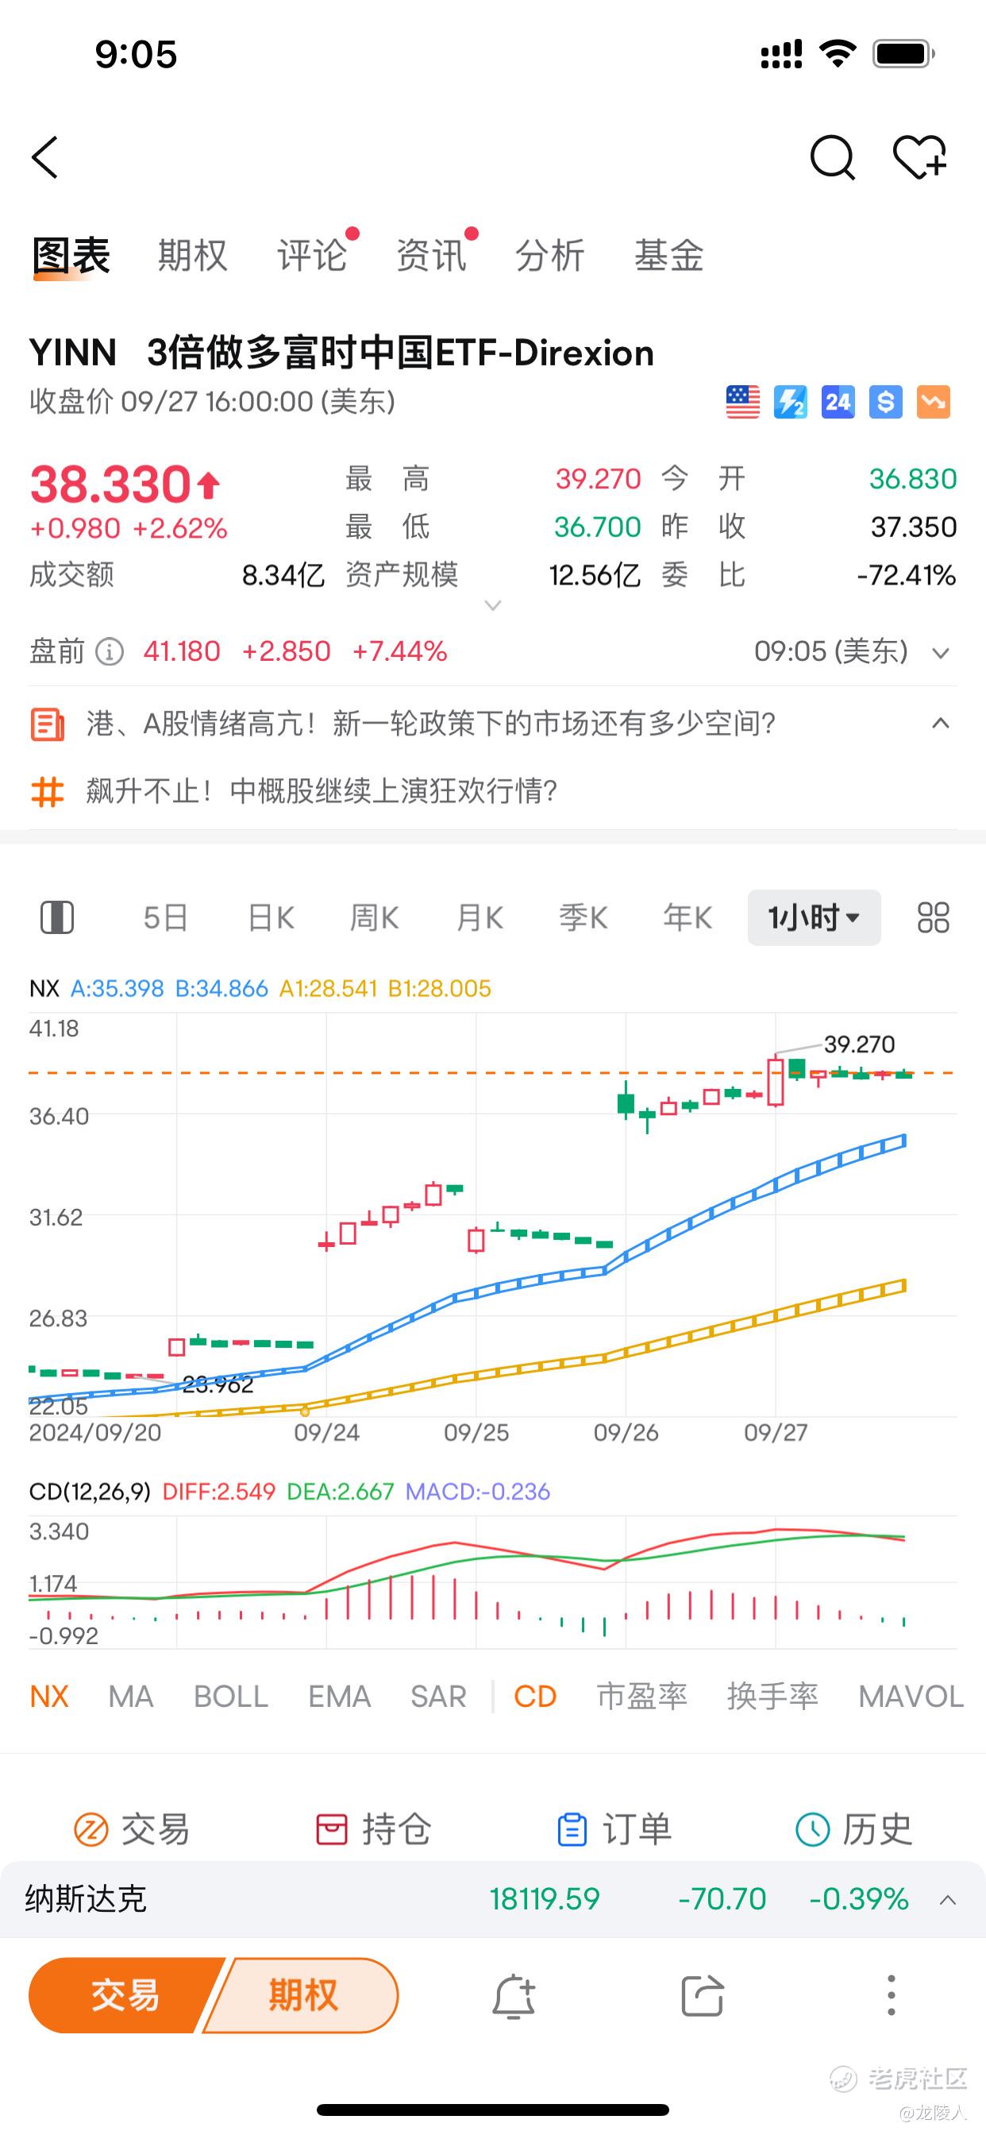This screenshot has width=986, height=2135.
Task: Open the price alert bell icon
Action: click(514, 1996)
